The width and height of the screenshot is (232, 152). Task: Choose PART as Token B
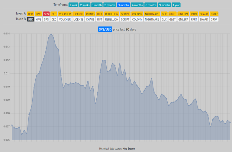click(x=194, y=19)
